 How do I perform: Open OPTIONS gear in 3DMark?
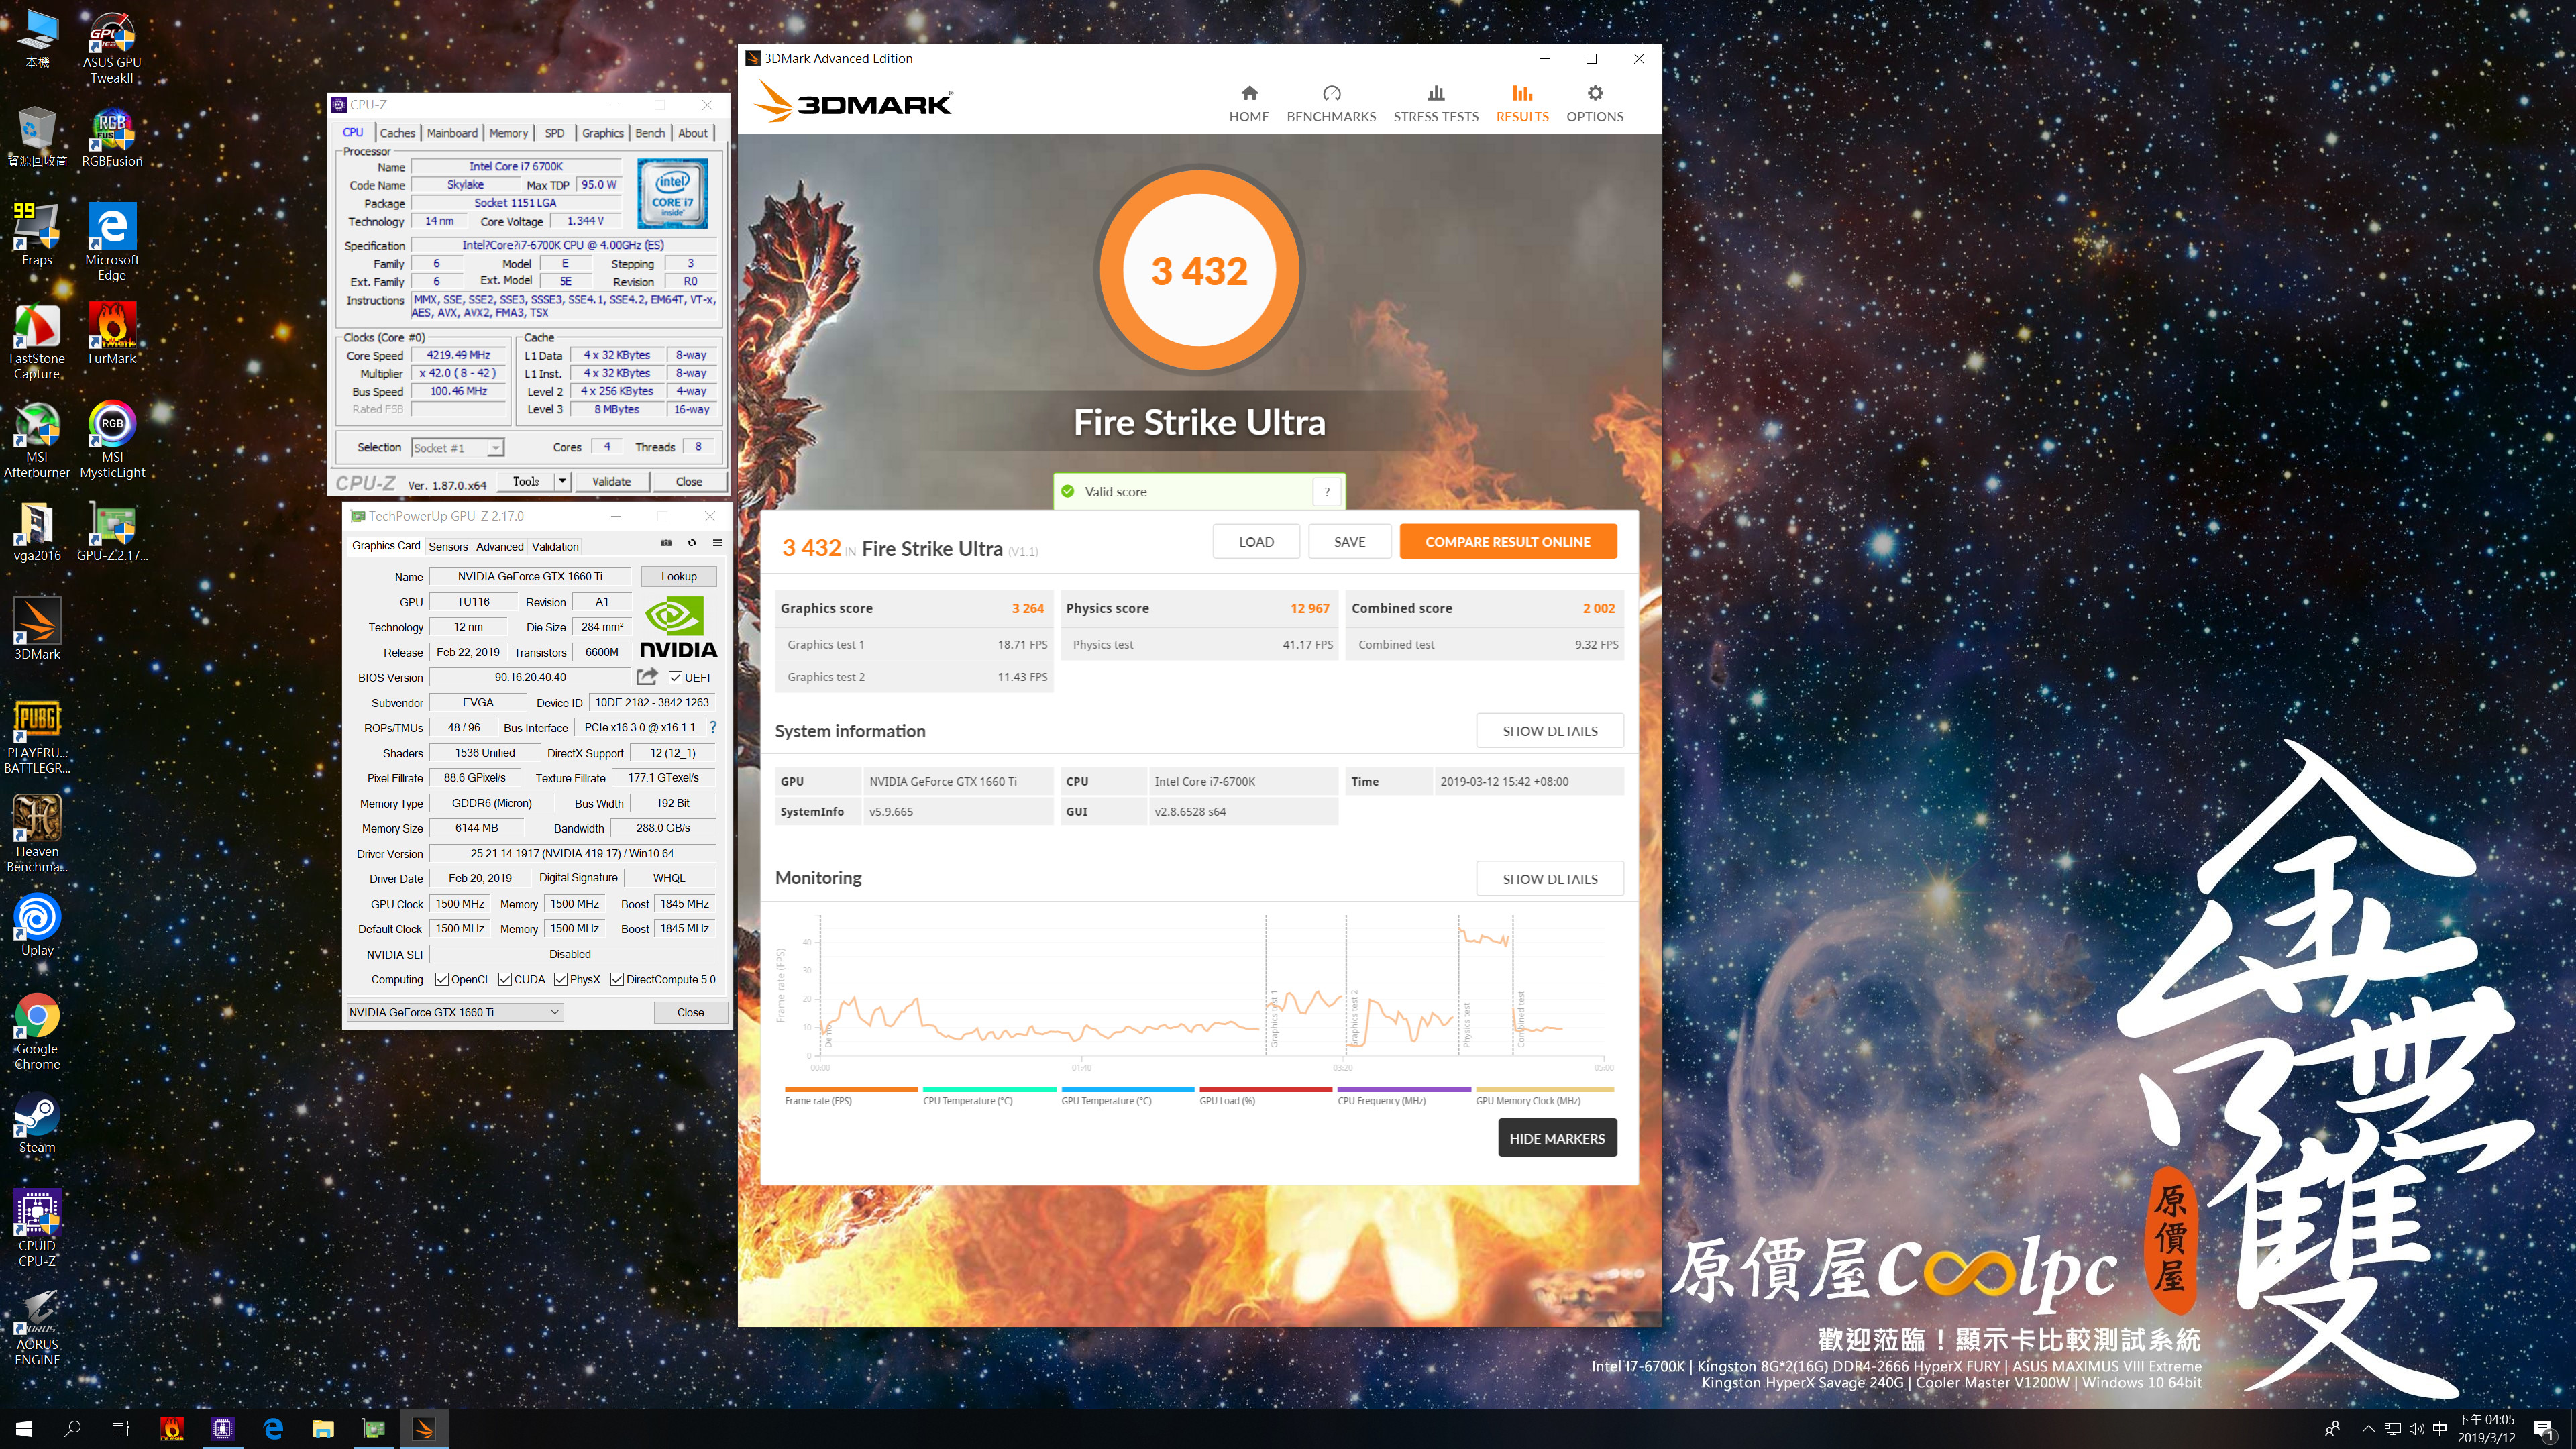[x=1595, y=104]
